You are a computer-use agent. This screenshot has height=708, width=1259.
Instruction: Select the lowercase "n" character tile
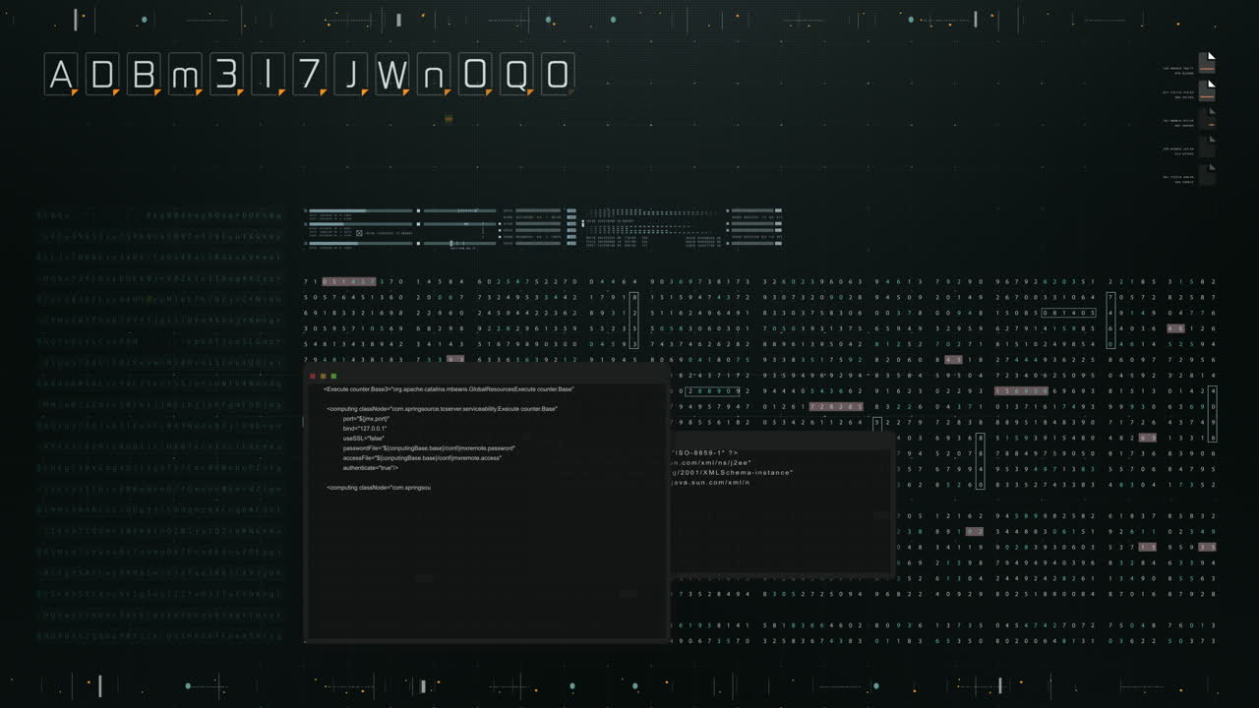433,75
